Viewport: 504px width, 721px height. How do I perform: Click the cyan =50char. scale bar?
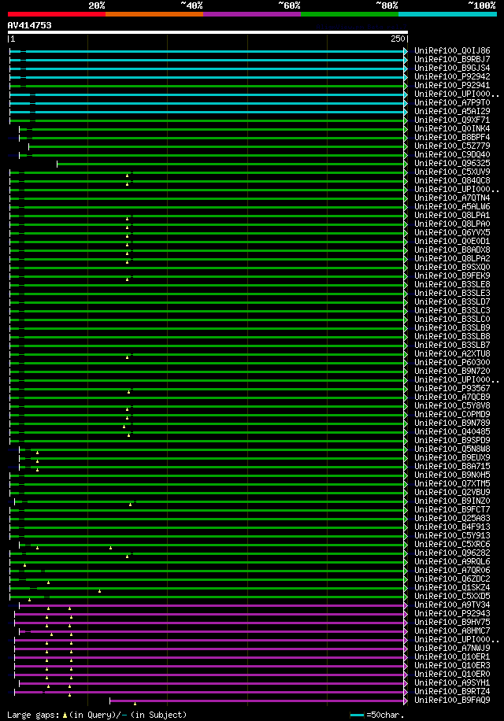(357, 715)
